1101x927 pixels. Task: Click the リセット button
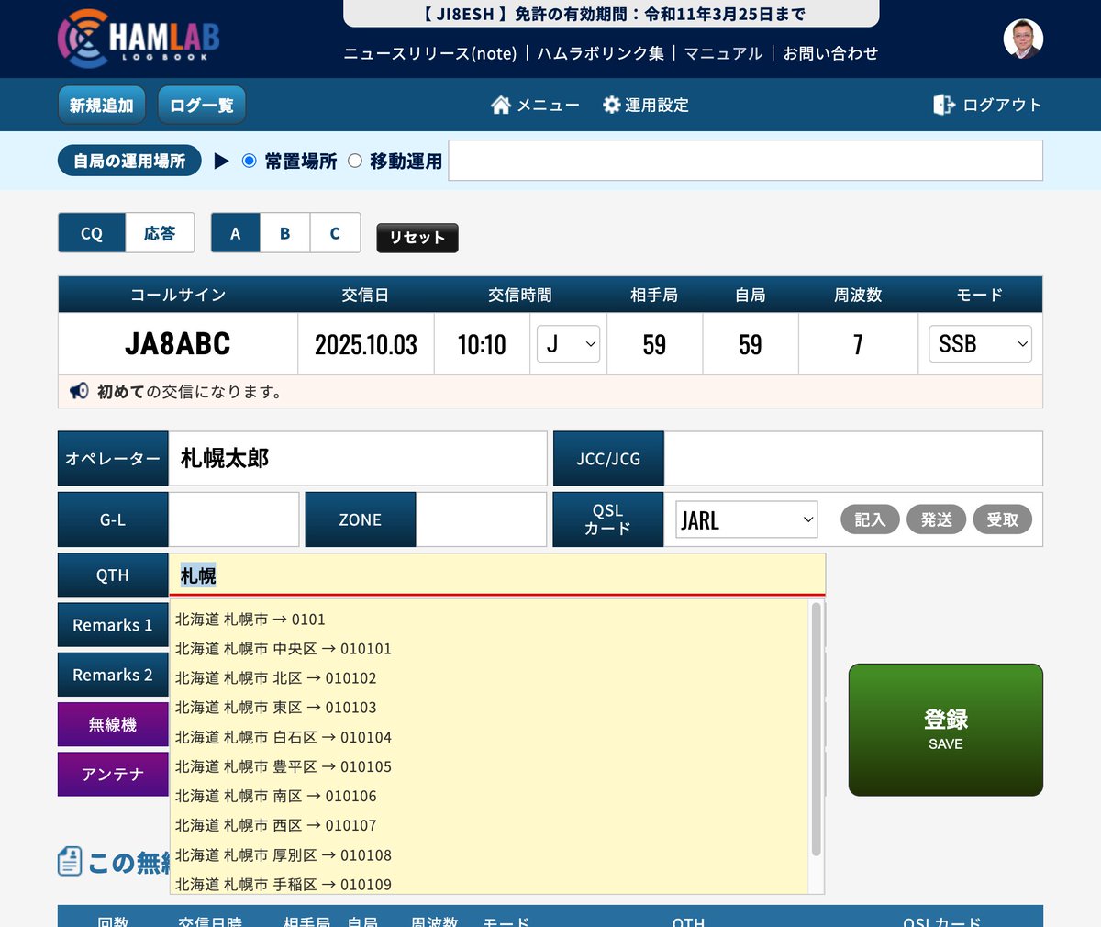point(417,238)
